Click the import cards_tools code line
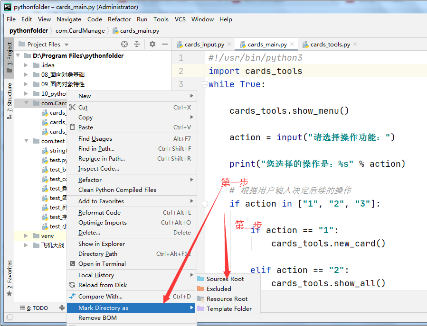This screenshot has height=326, width=427. [x=256, y=71]
